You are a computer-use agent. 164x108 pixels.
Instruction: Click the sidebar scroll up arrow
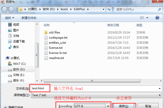click(37, 24)
